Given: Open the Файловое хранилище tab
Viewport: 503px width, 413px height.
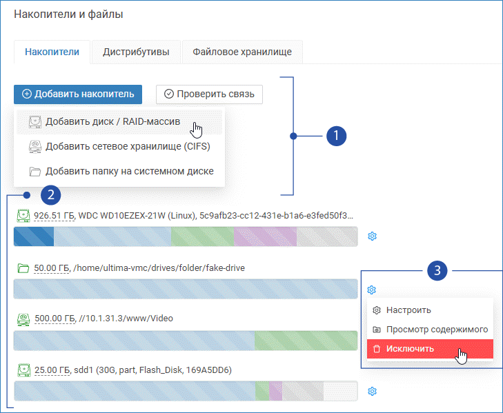Looking at the screenshot, I should tap(242, 52).
